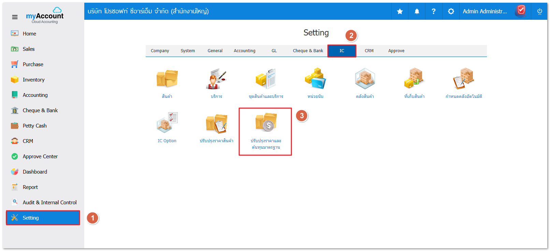Select the Cheque & Bank tab

point(308,51)
